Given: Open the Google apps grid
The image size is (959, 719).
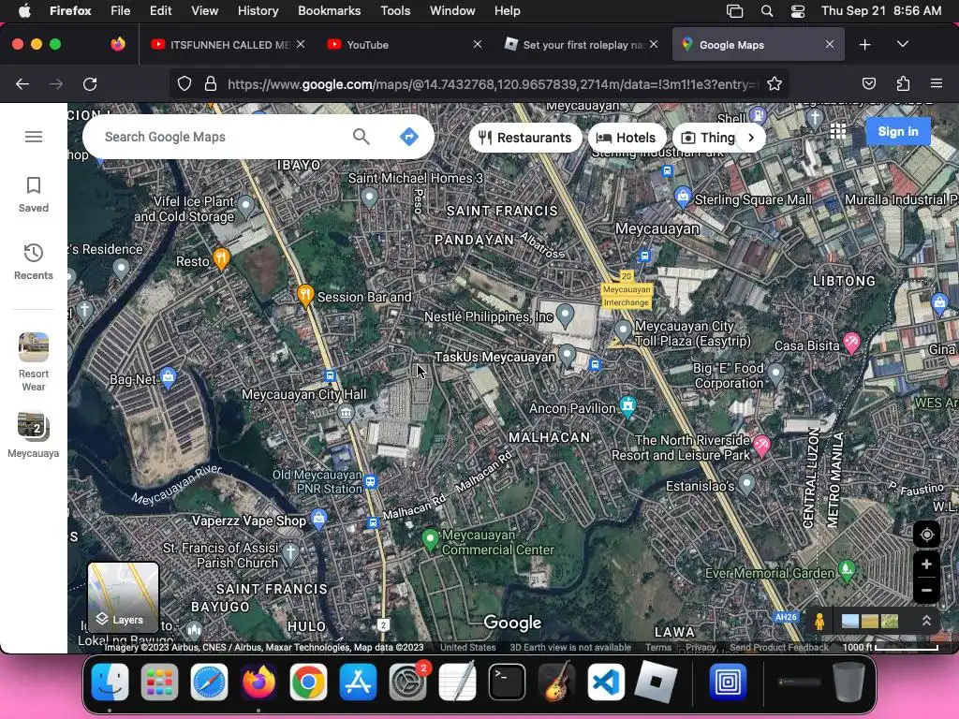Looking at the screenshot, I should click(838, 131).
